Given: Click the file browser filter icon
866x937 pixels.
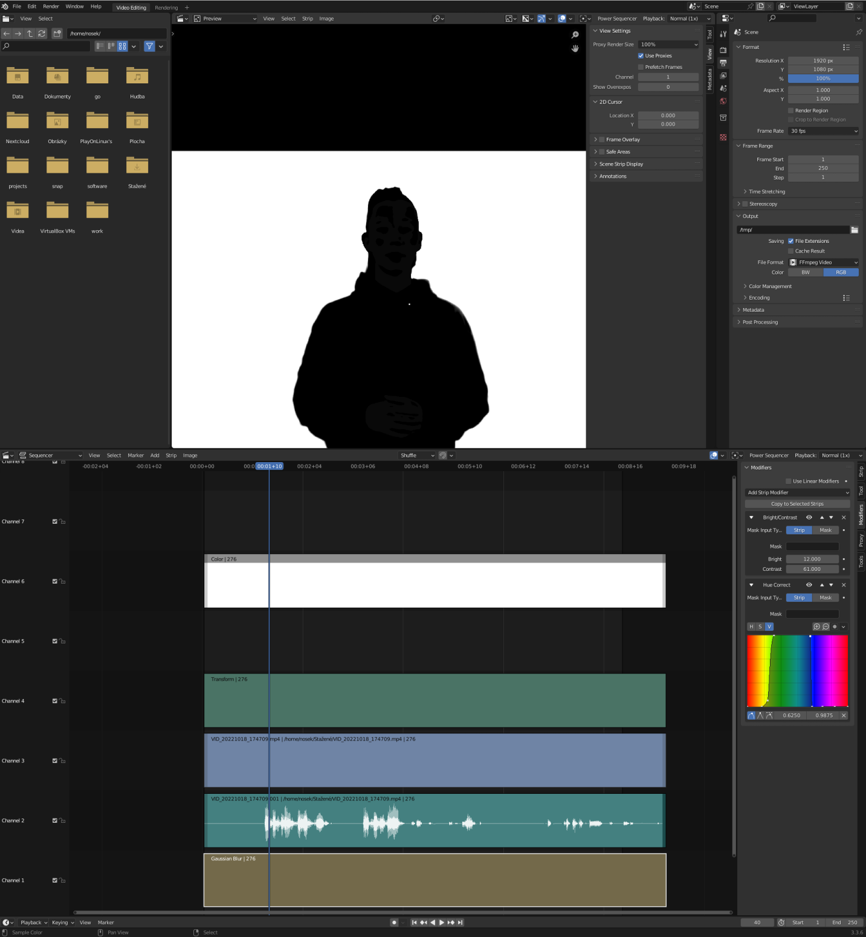Looking at the screenshot, I should click(149, 46).
